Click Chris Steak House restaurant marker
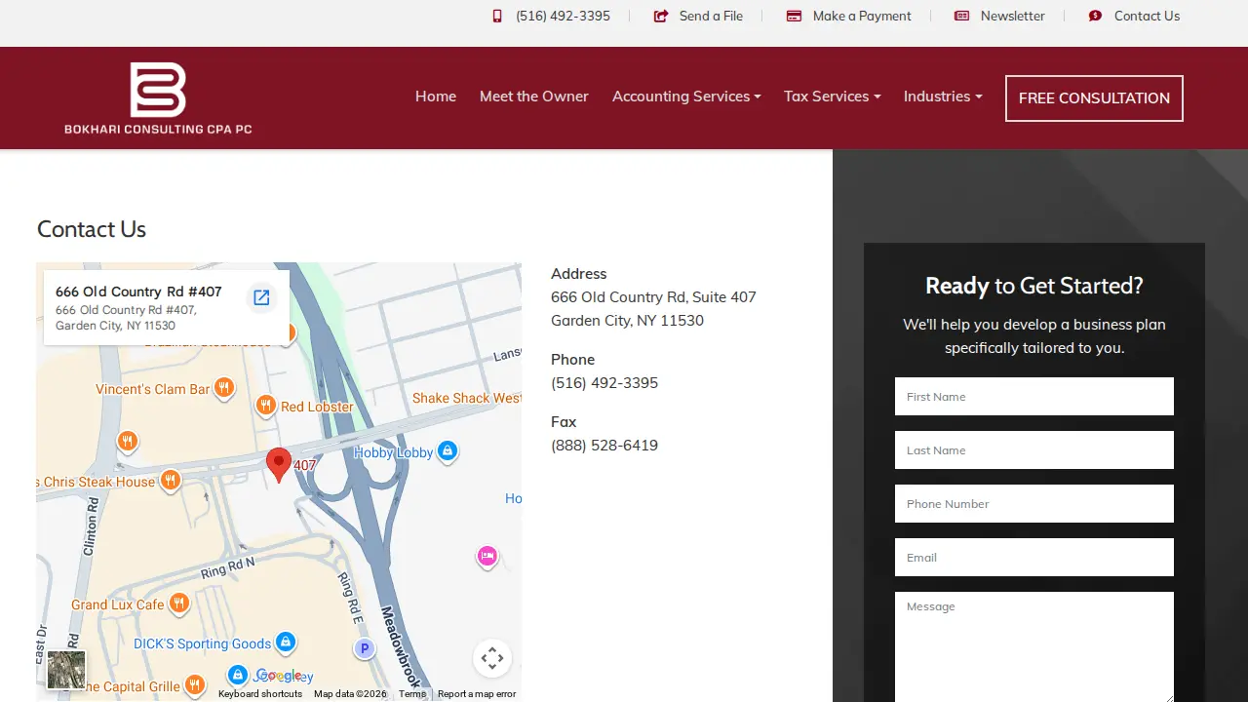 pyautogui.click(x=171, y=480)
